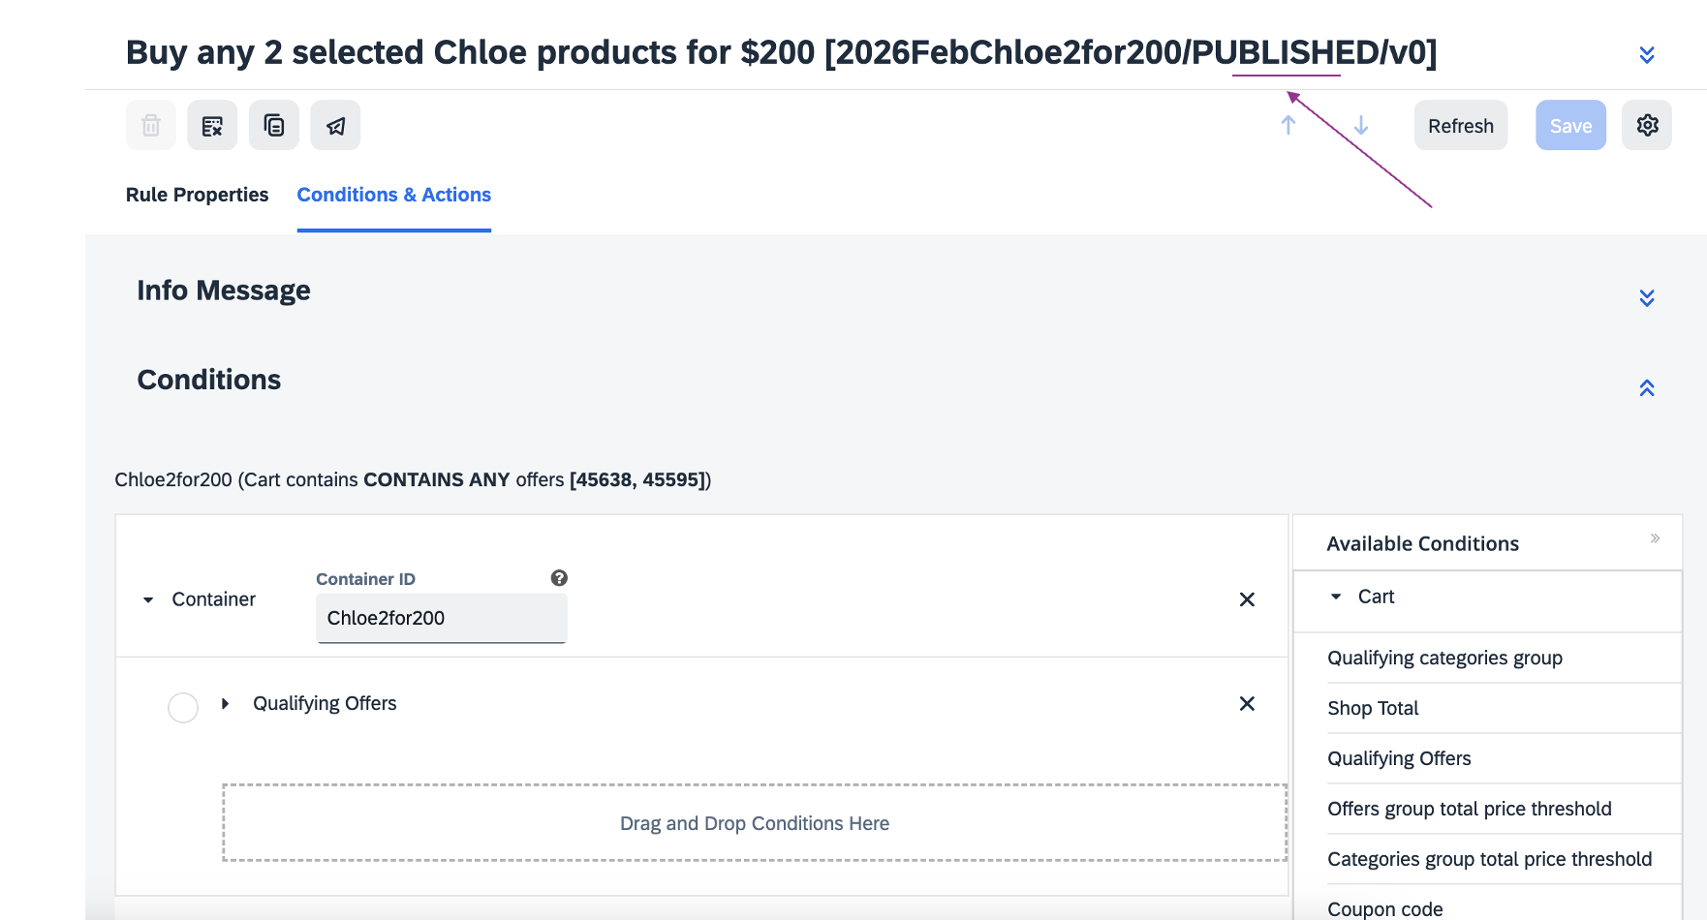Click the duplicate rule copy icon
This screenshot has height=920, width=1707.
[274, 125]
